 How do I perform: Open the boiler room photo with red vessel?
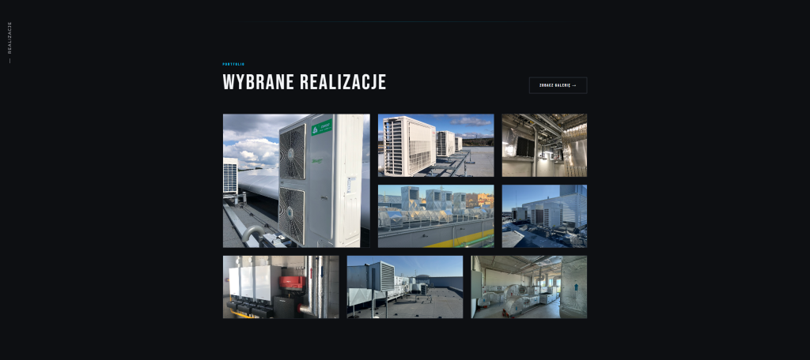(x=281, y=287)
